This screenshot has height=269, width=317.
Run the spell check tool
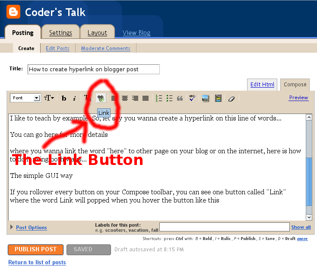click(192, 98)
